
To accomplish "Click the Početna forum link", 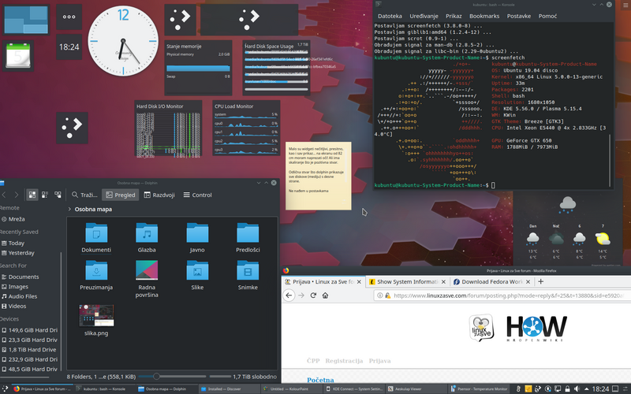I will (x=320, y=380).
